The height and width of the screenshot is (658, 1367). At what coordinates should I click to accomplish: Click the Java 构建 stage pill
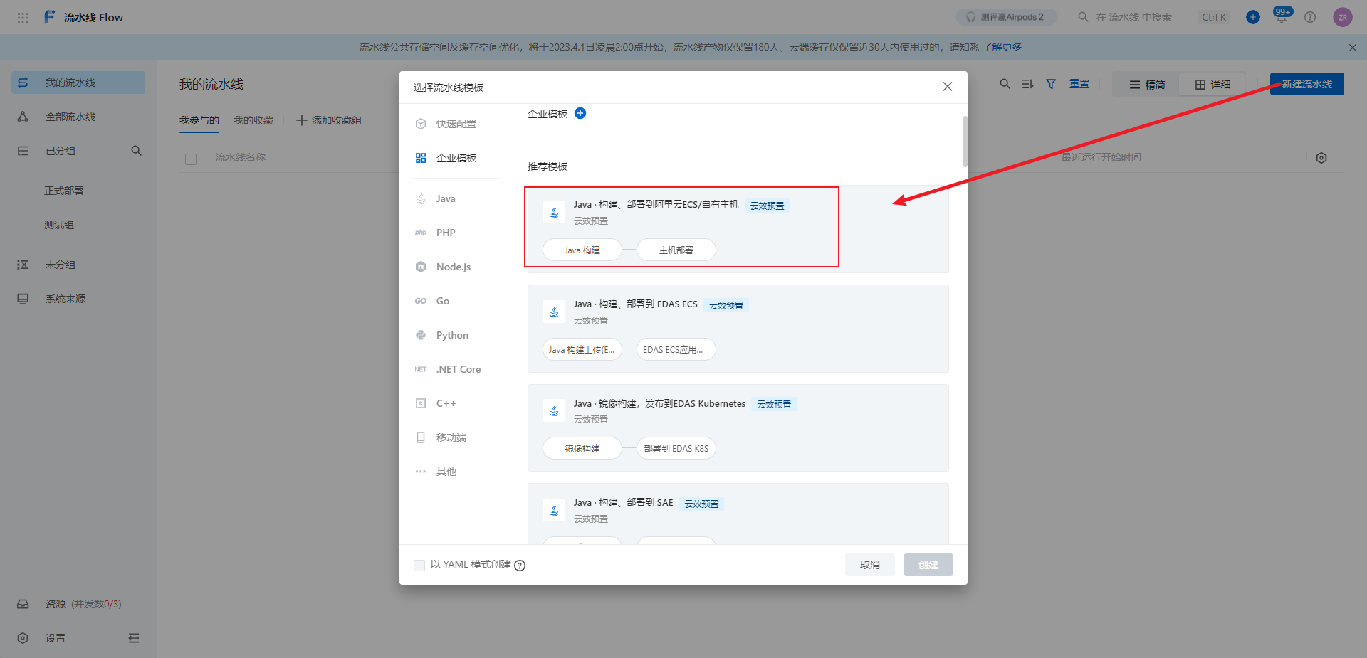(582, 250)
